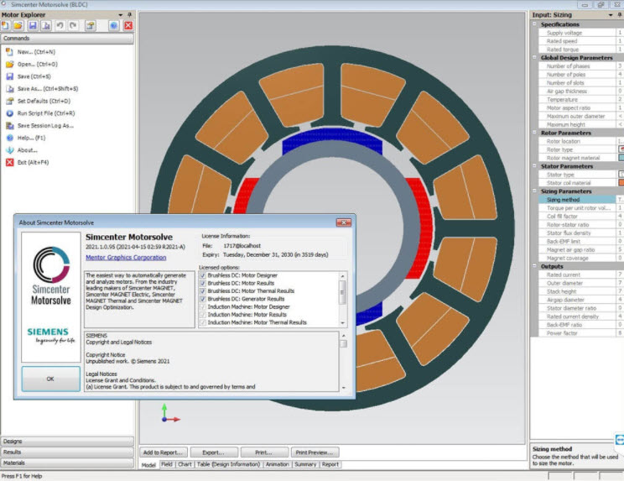This screenshot has height=481, width=624.
Task: Click the Save floppy icon in the top toolbar
Action: (33, 26)
